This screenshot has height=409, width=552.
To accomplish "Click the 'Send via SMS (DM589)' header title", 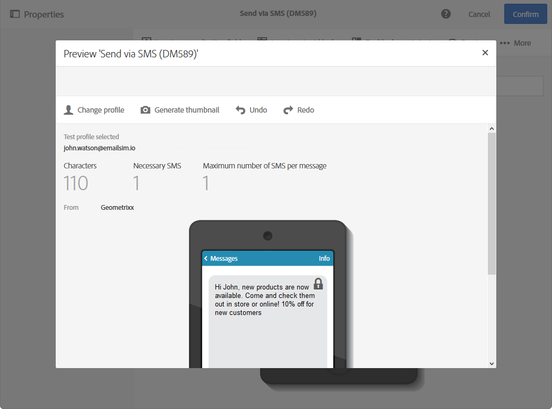I will (x=278, y=13).
